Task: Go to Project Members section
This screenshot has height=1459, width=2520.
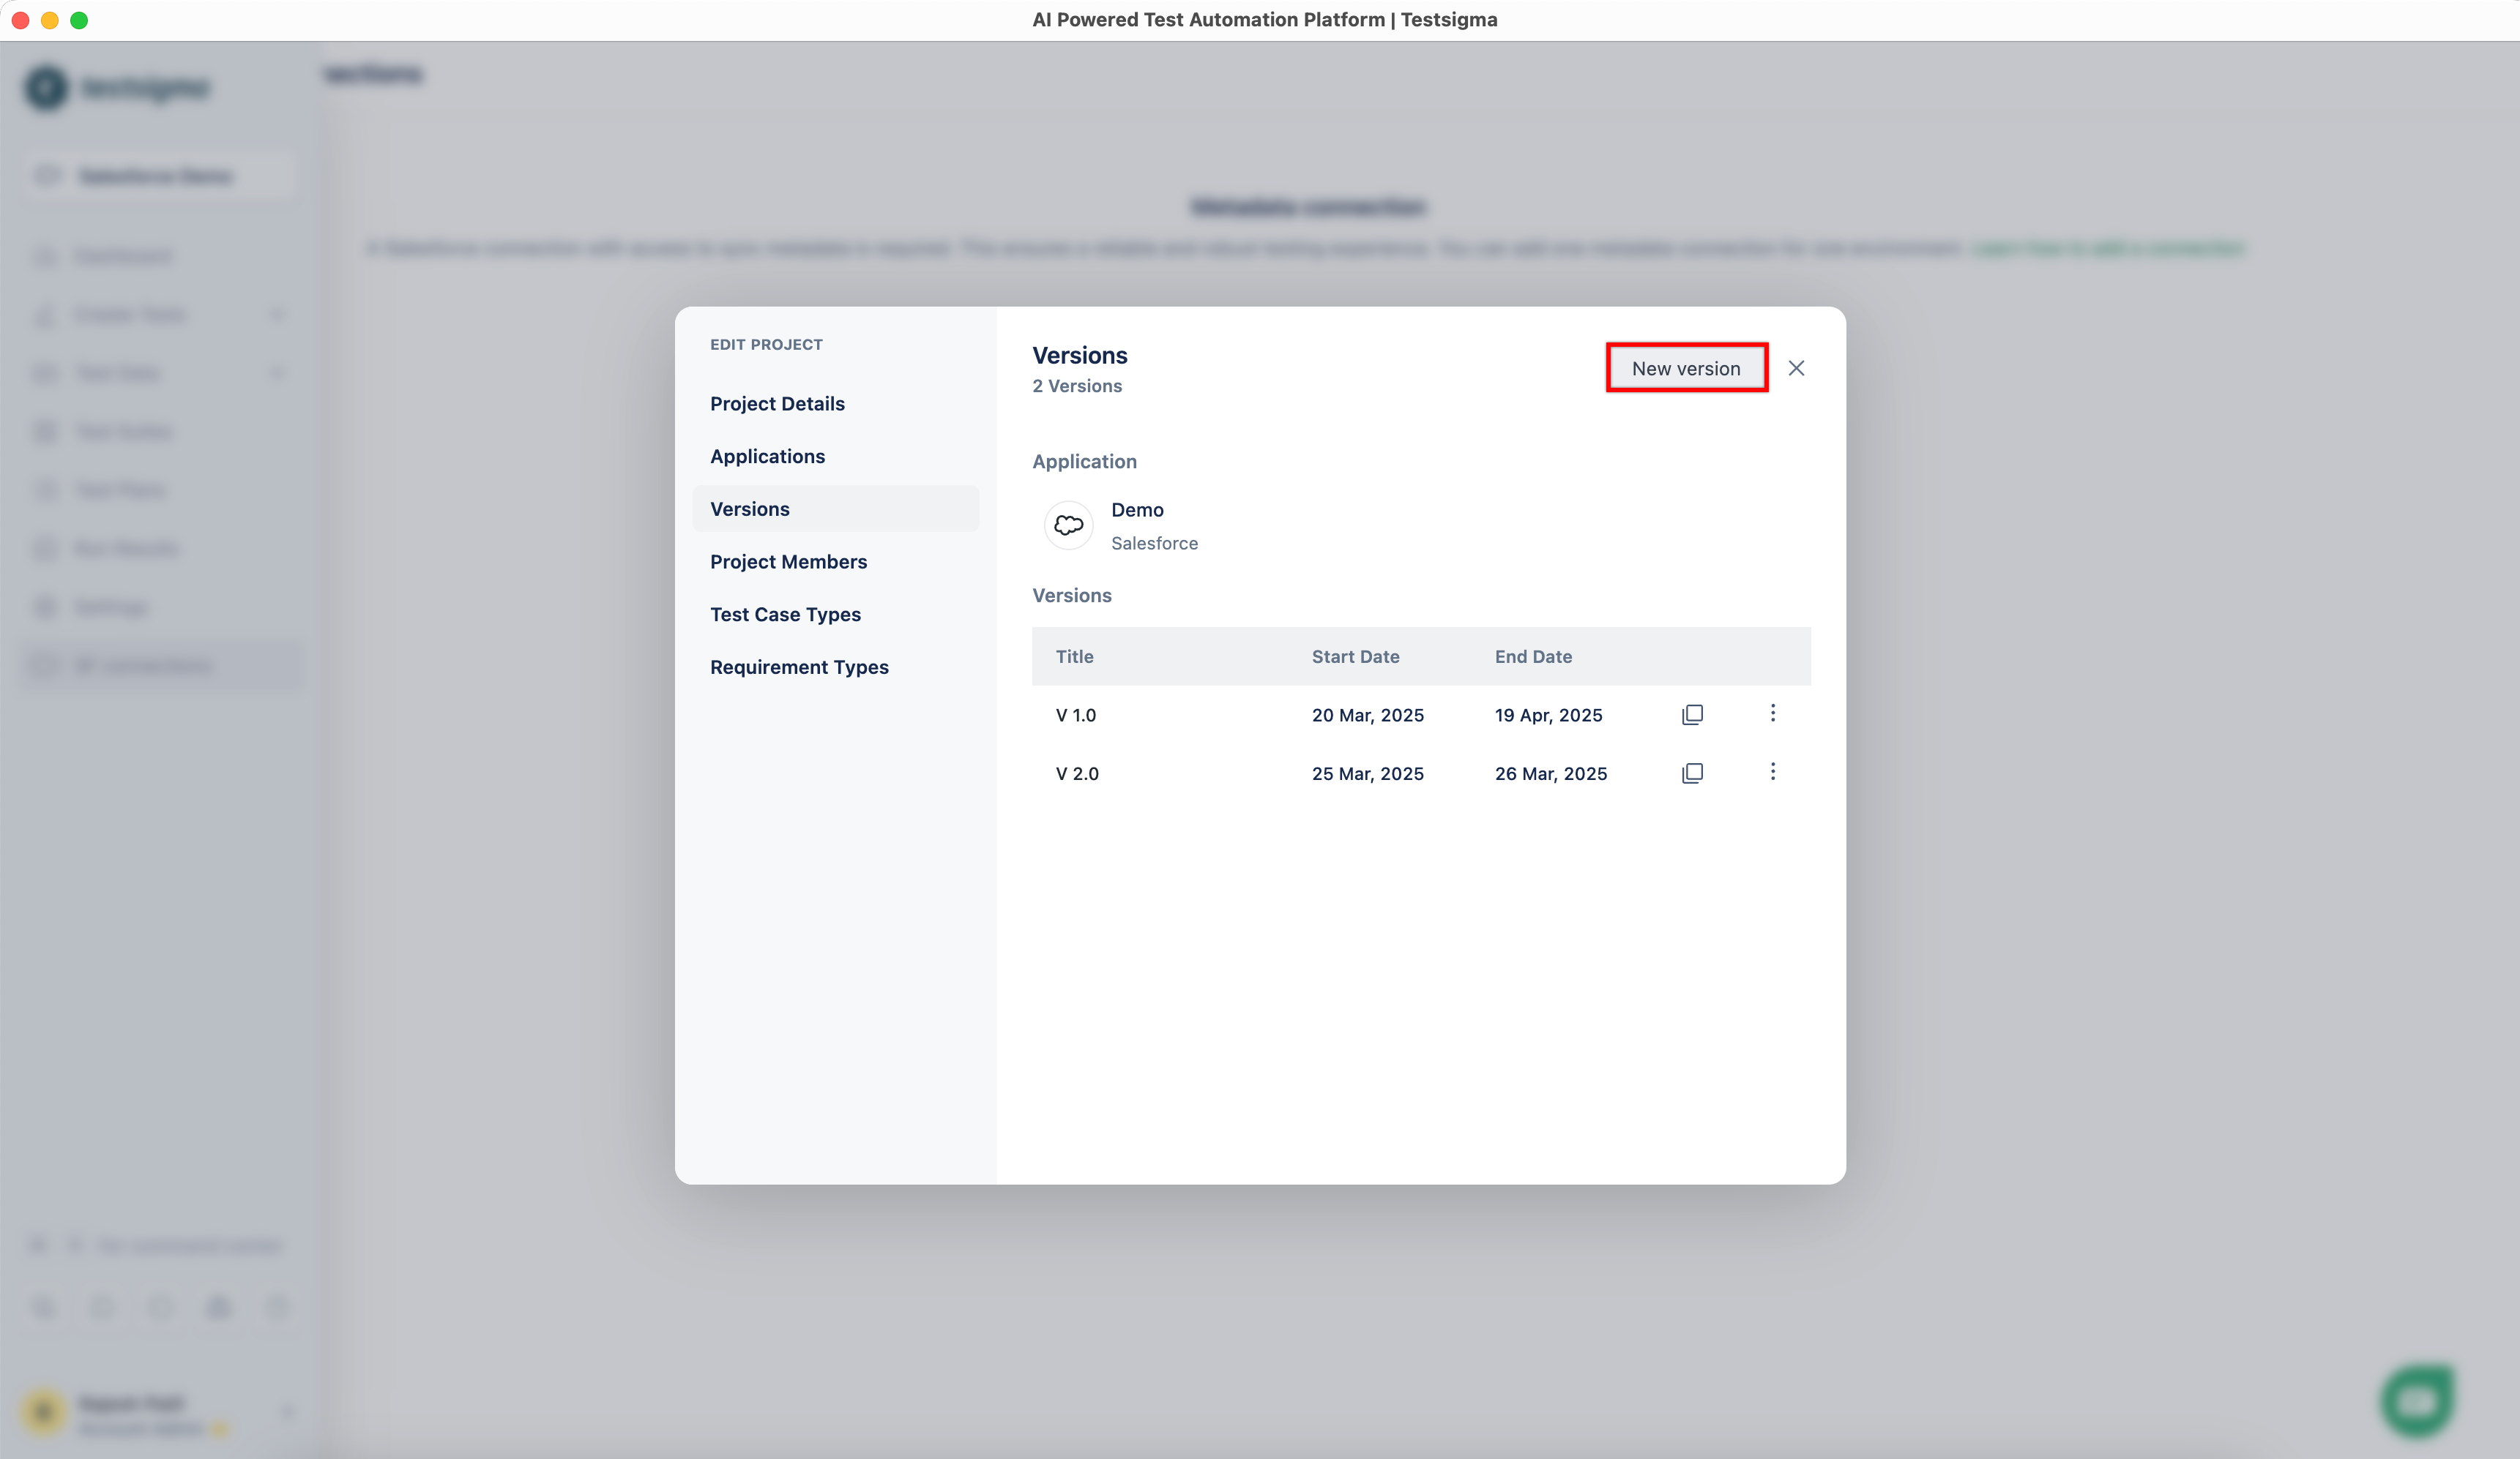Action: (788, 562)
